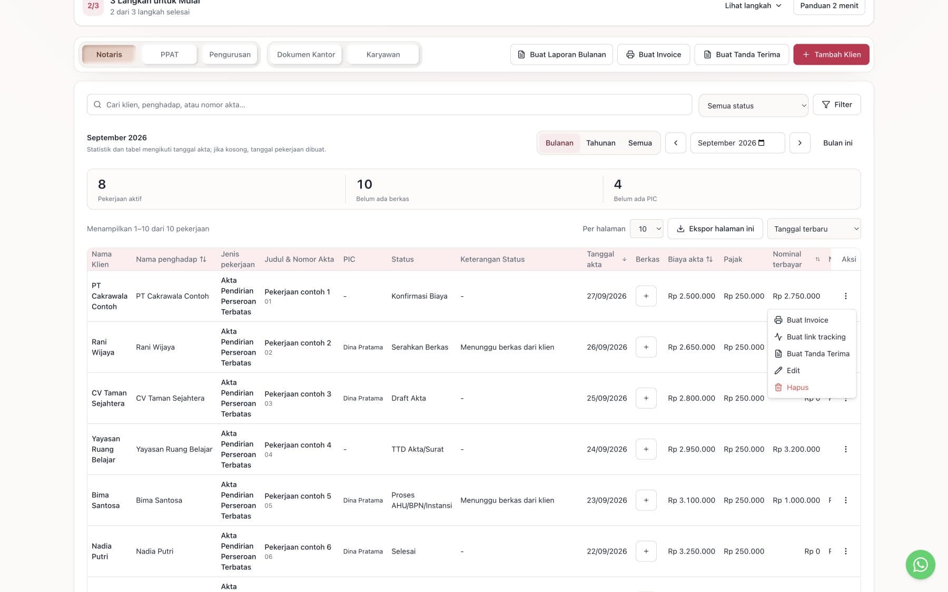Click Ekspor halaman ini download button
Viewport: 948px width, 592px height.
[715, 229]
